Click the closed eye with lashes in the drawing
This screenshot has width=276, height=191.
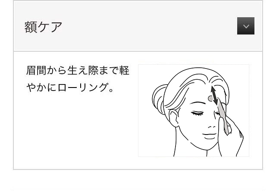coord(198,113)
